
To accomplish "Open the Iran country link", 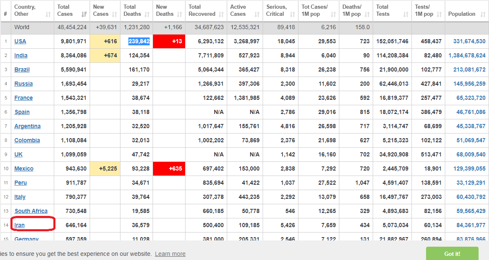I will coord(19,225).
